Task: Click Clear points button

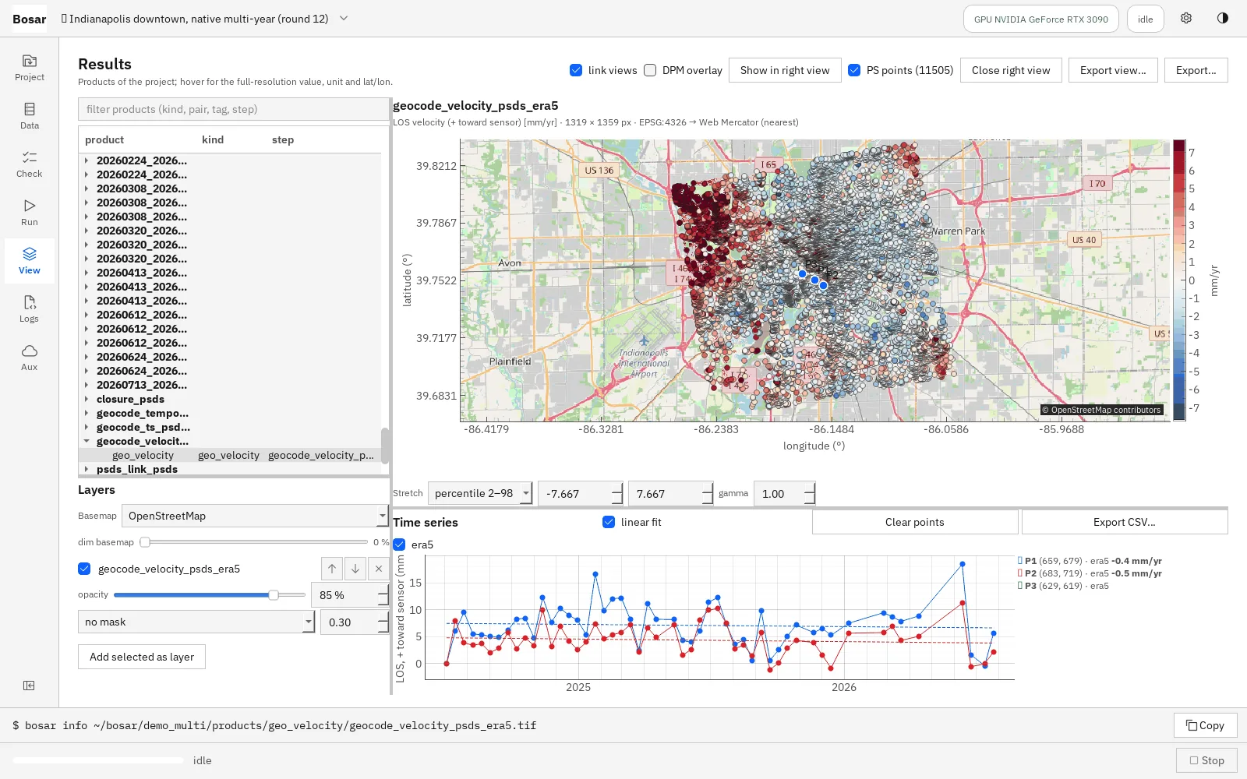Action: [915, 522]
